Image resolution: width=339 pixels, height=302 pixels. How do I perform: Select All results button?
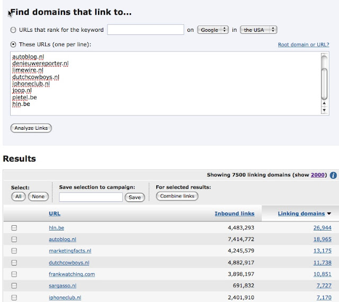(19, 197)
